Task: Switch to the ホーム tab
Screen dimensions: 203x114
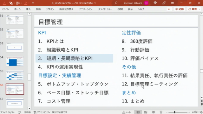Action: tap(17, 9)
